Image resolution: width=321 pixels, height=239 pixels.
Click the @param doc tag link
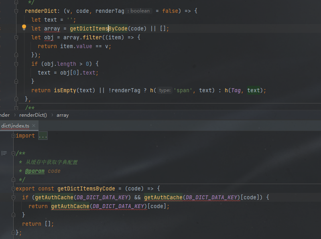pyautogui.click(x=35, y=171)
